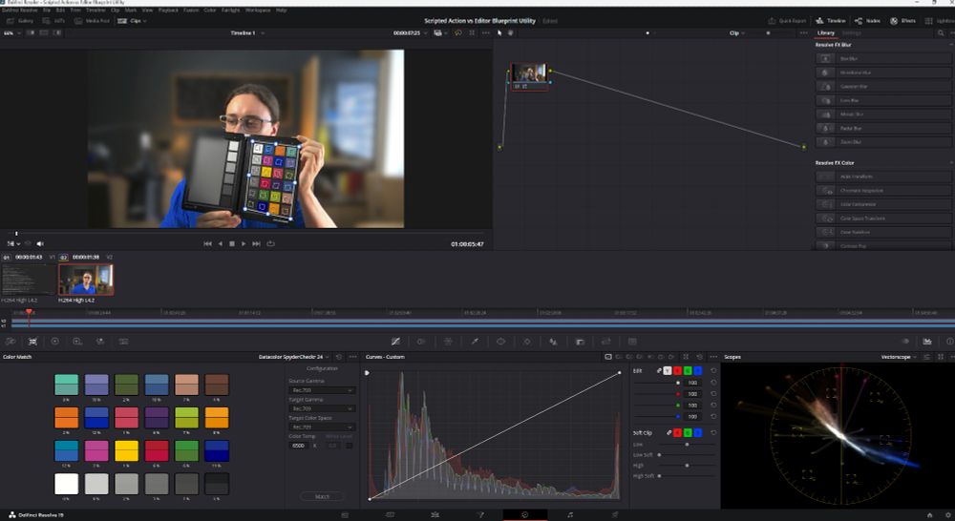Open the Gallery panel

pos(20,21)
